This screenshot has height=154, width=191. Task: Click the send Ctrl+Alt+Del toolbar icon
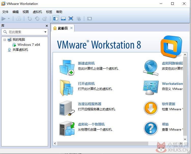point(19,19)
